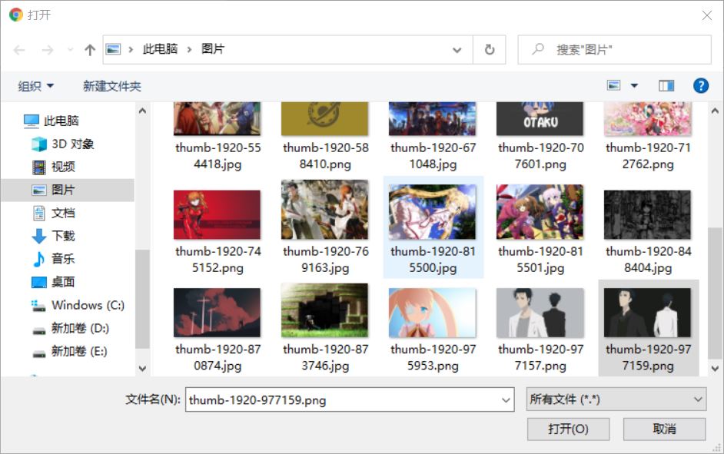Open the 所有文件 (*.*) file type dropdown
Screen dimensions: 724x454
(x=616, y=399)
